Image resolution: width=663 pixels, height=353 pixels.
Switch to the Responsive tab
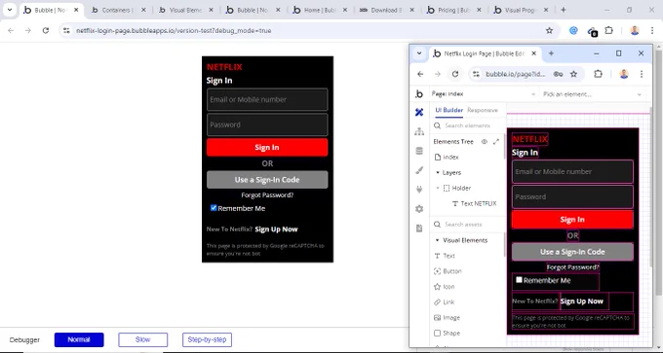point(483,110)
